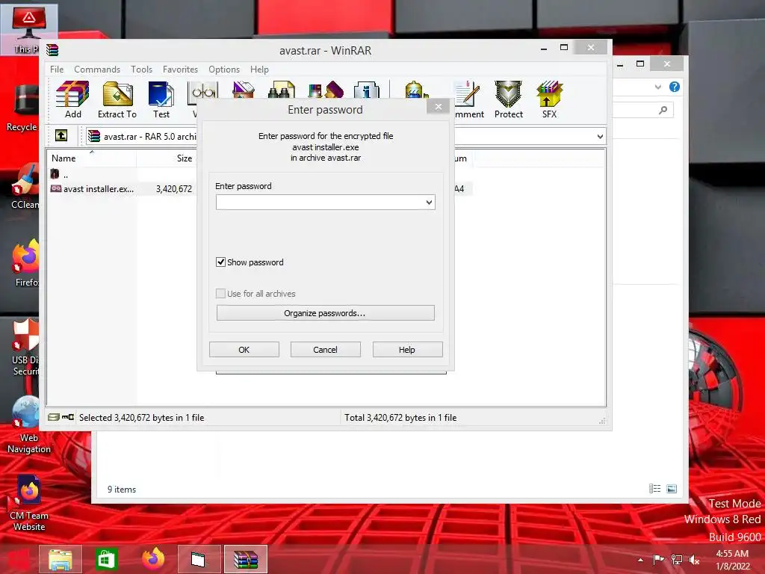Image resolution: width=765 pixels, height=574 pixels.
Task: Expand the archive path dropdown arrow
Action: pos(600,137)
